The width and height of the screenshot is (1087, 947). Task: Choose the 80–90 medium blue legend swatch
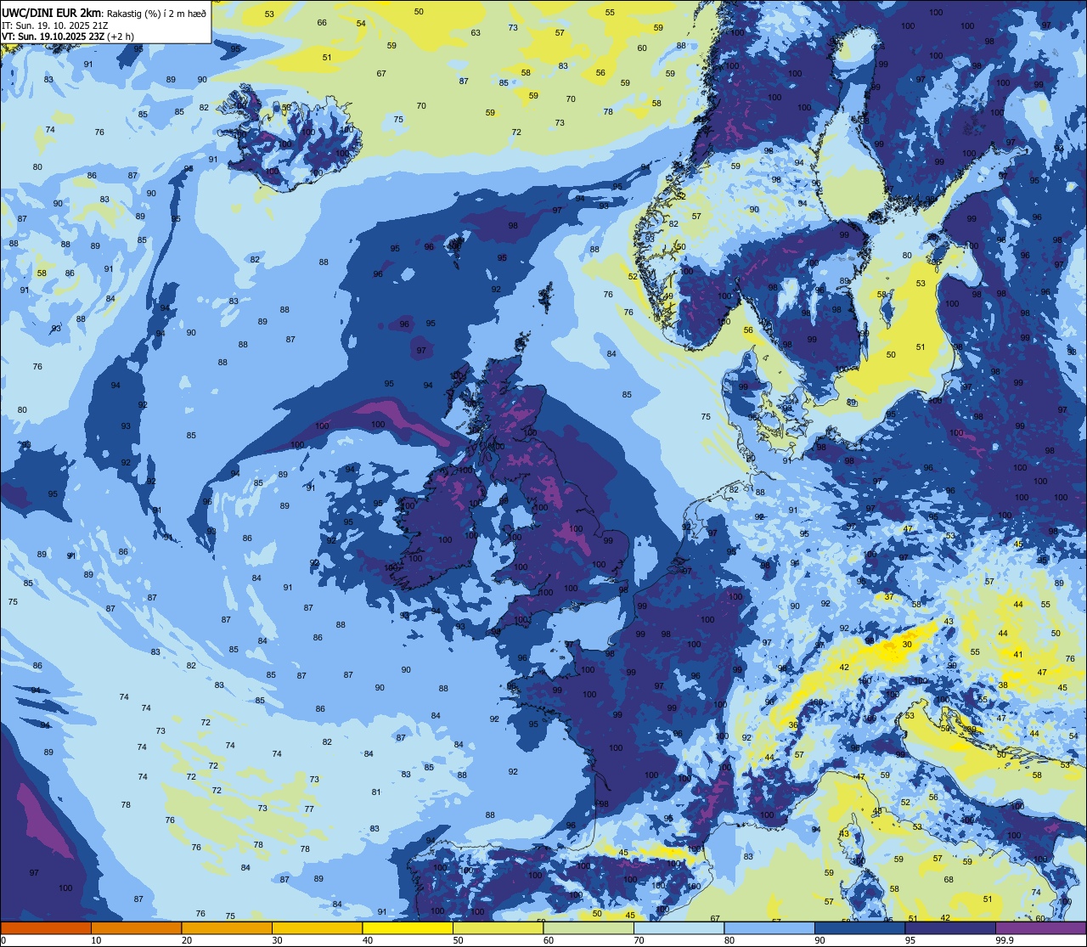769,927
